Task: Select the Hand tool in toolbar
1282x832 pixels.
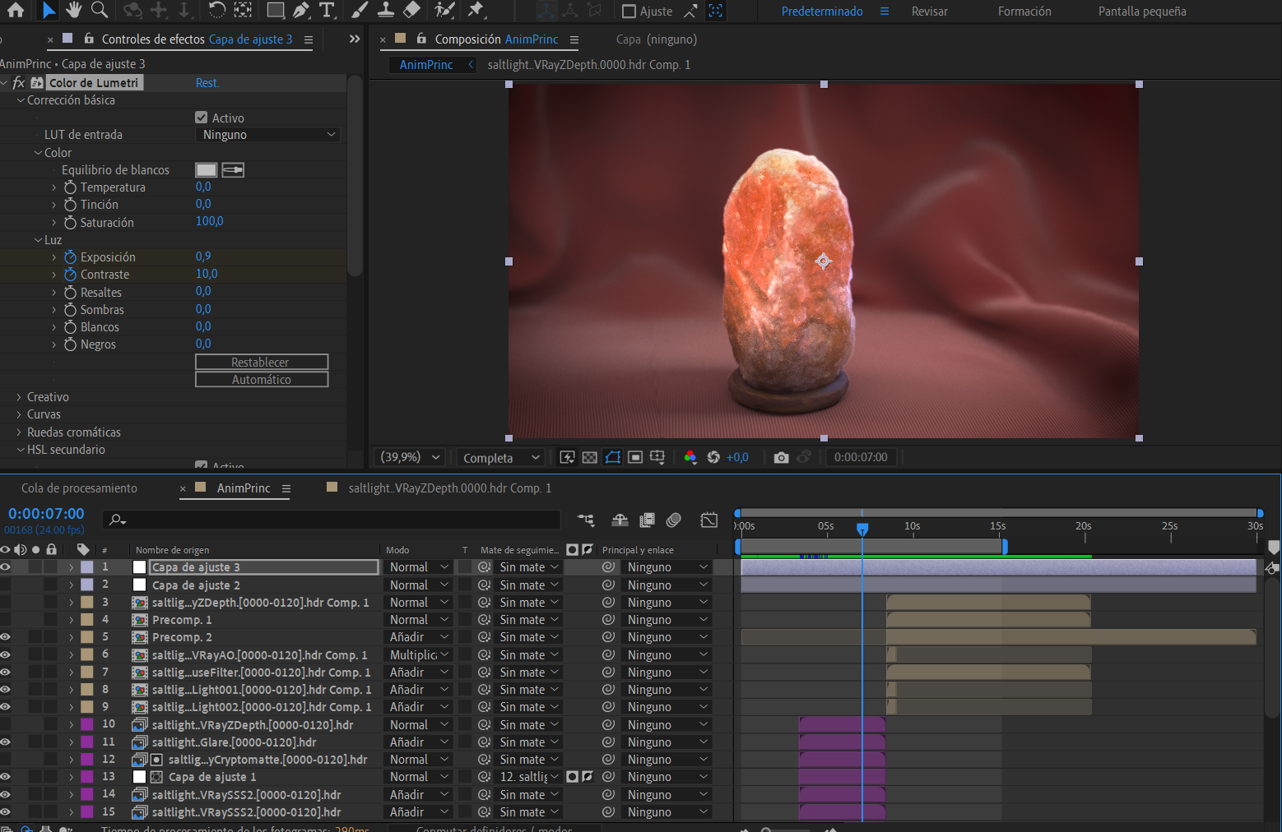Action: pyautogui.click(x=74, y=10)
